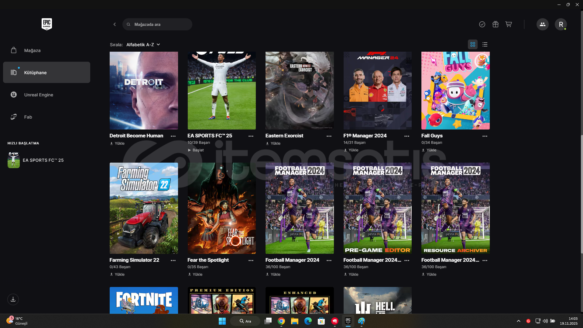Open options menu for Eastern Exorcist

pyautogui.click(x=329, y=136)
